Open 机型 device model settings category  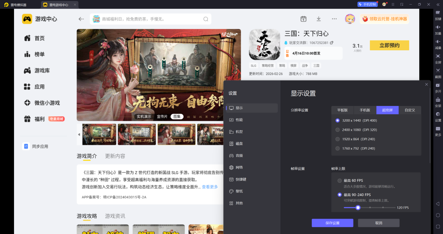[x=252, y=132]
